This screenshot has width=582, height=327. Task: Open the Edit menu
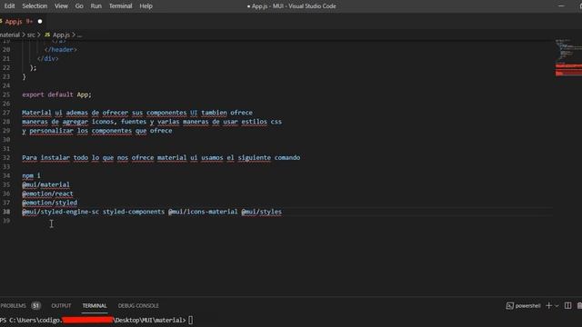[x=9, y=6]
